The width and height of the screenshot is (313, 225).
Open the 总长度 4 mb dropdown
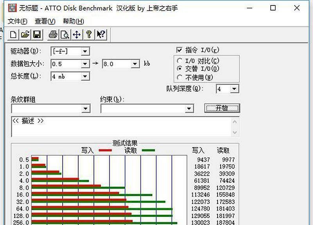point(85,76)
